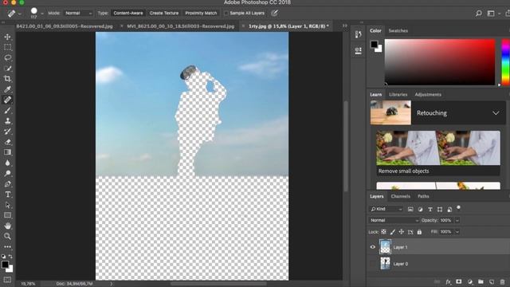The width and height of the screenshot is (510, 287).
Task: Open the layer blend mode dropdown
Action: point(394,220)
